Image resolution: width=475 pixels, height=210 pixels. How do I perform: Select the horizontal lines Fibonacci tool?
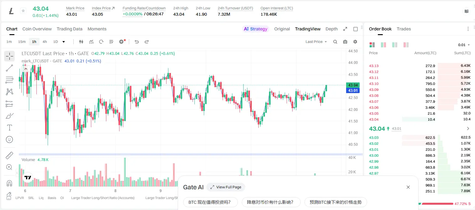pos(9,80)
